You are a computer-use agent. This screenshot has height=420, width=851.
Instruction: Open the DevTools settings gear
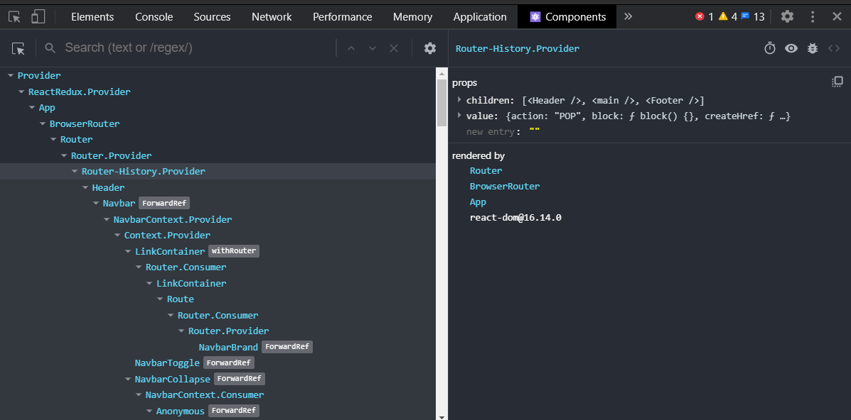pos(787,16)
